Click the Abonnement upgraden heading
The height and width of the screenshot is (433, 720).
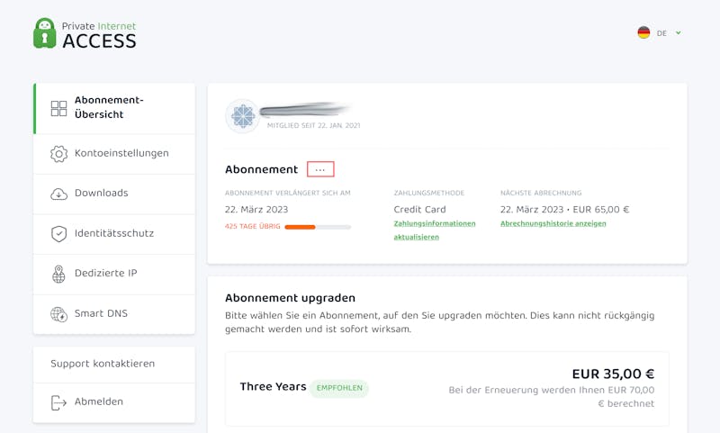click(290, 298)
